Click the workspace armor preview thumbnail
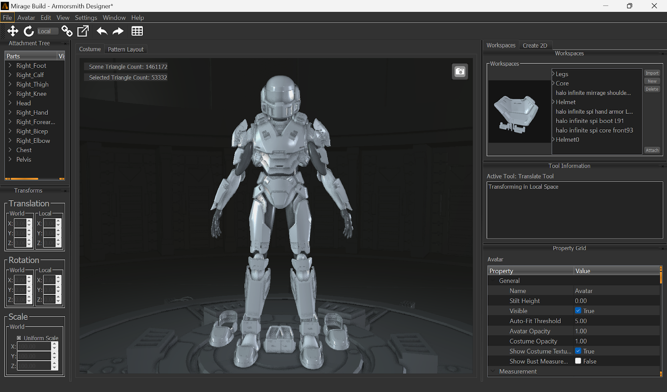The width and height of the screenshot is (667, 392). click(519, 112)
